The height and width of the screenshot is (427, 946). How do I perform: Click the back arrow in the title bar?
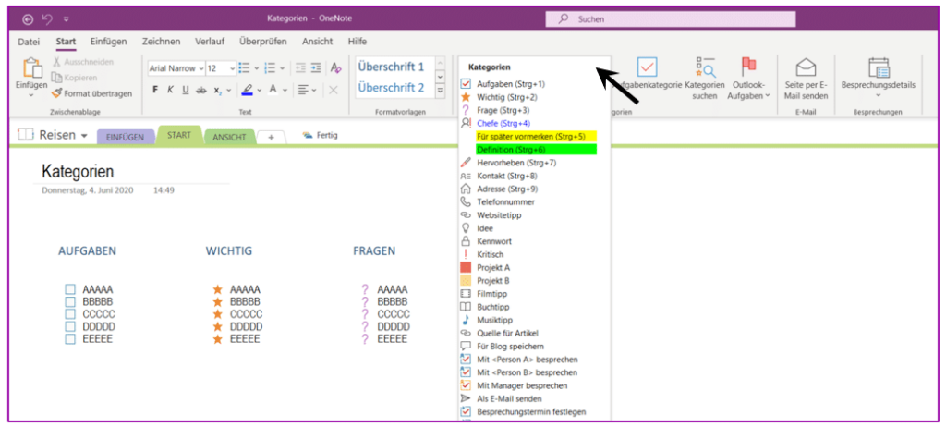pos(28,19)
